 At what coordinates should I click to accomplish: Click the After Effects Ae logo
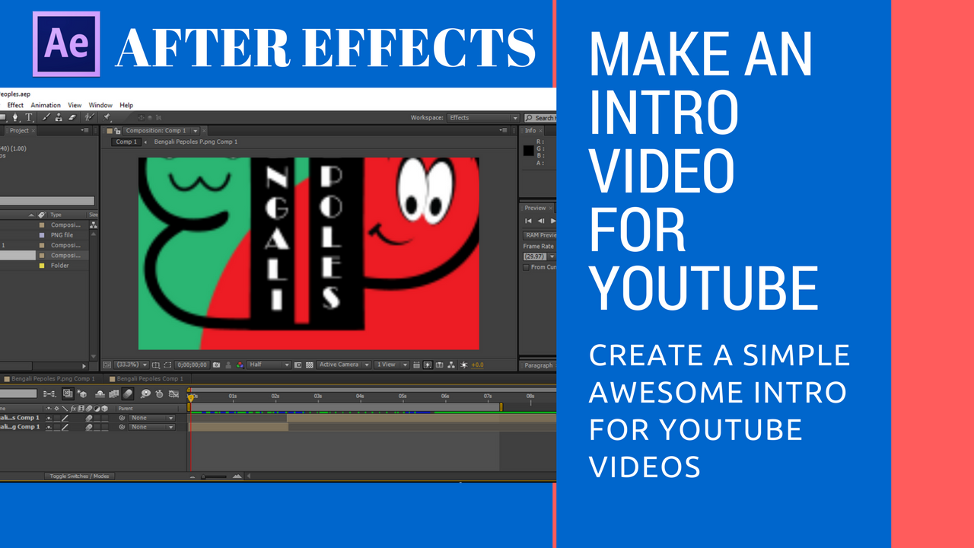click(x=66, y=44)
